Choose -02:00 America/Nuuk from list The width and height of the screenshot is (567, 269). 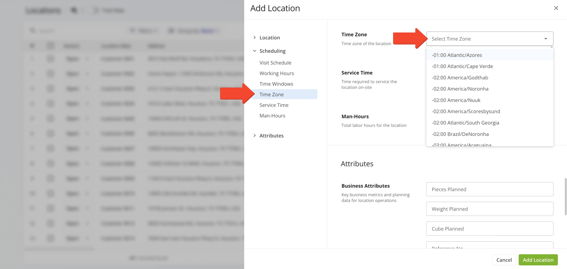tap(456, 100)
